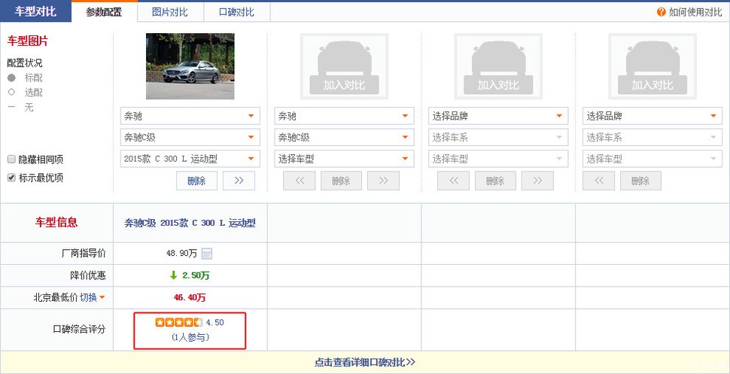Expand 北京最低价 切换 city switcher
The height and width of the screenshot is (374, 730).
[x=92, y=297]
